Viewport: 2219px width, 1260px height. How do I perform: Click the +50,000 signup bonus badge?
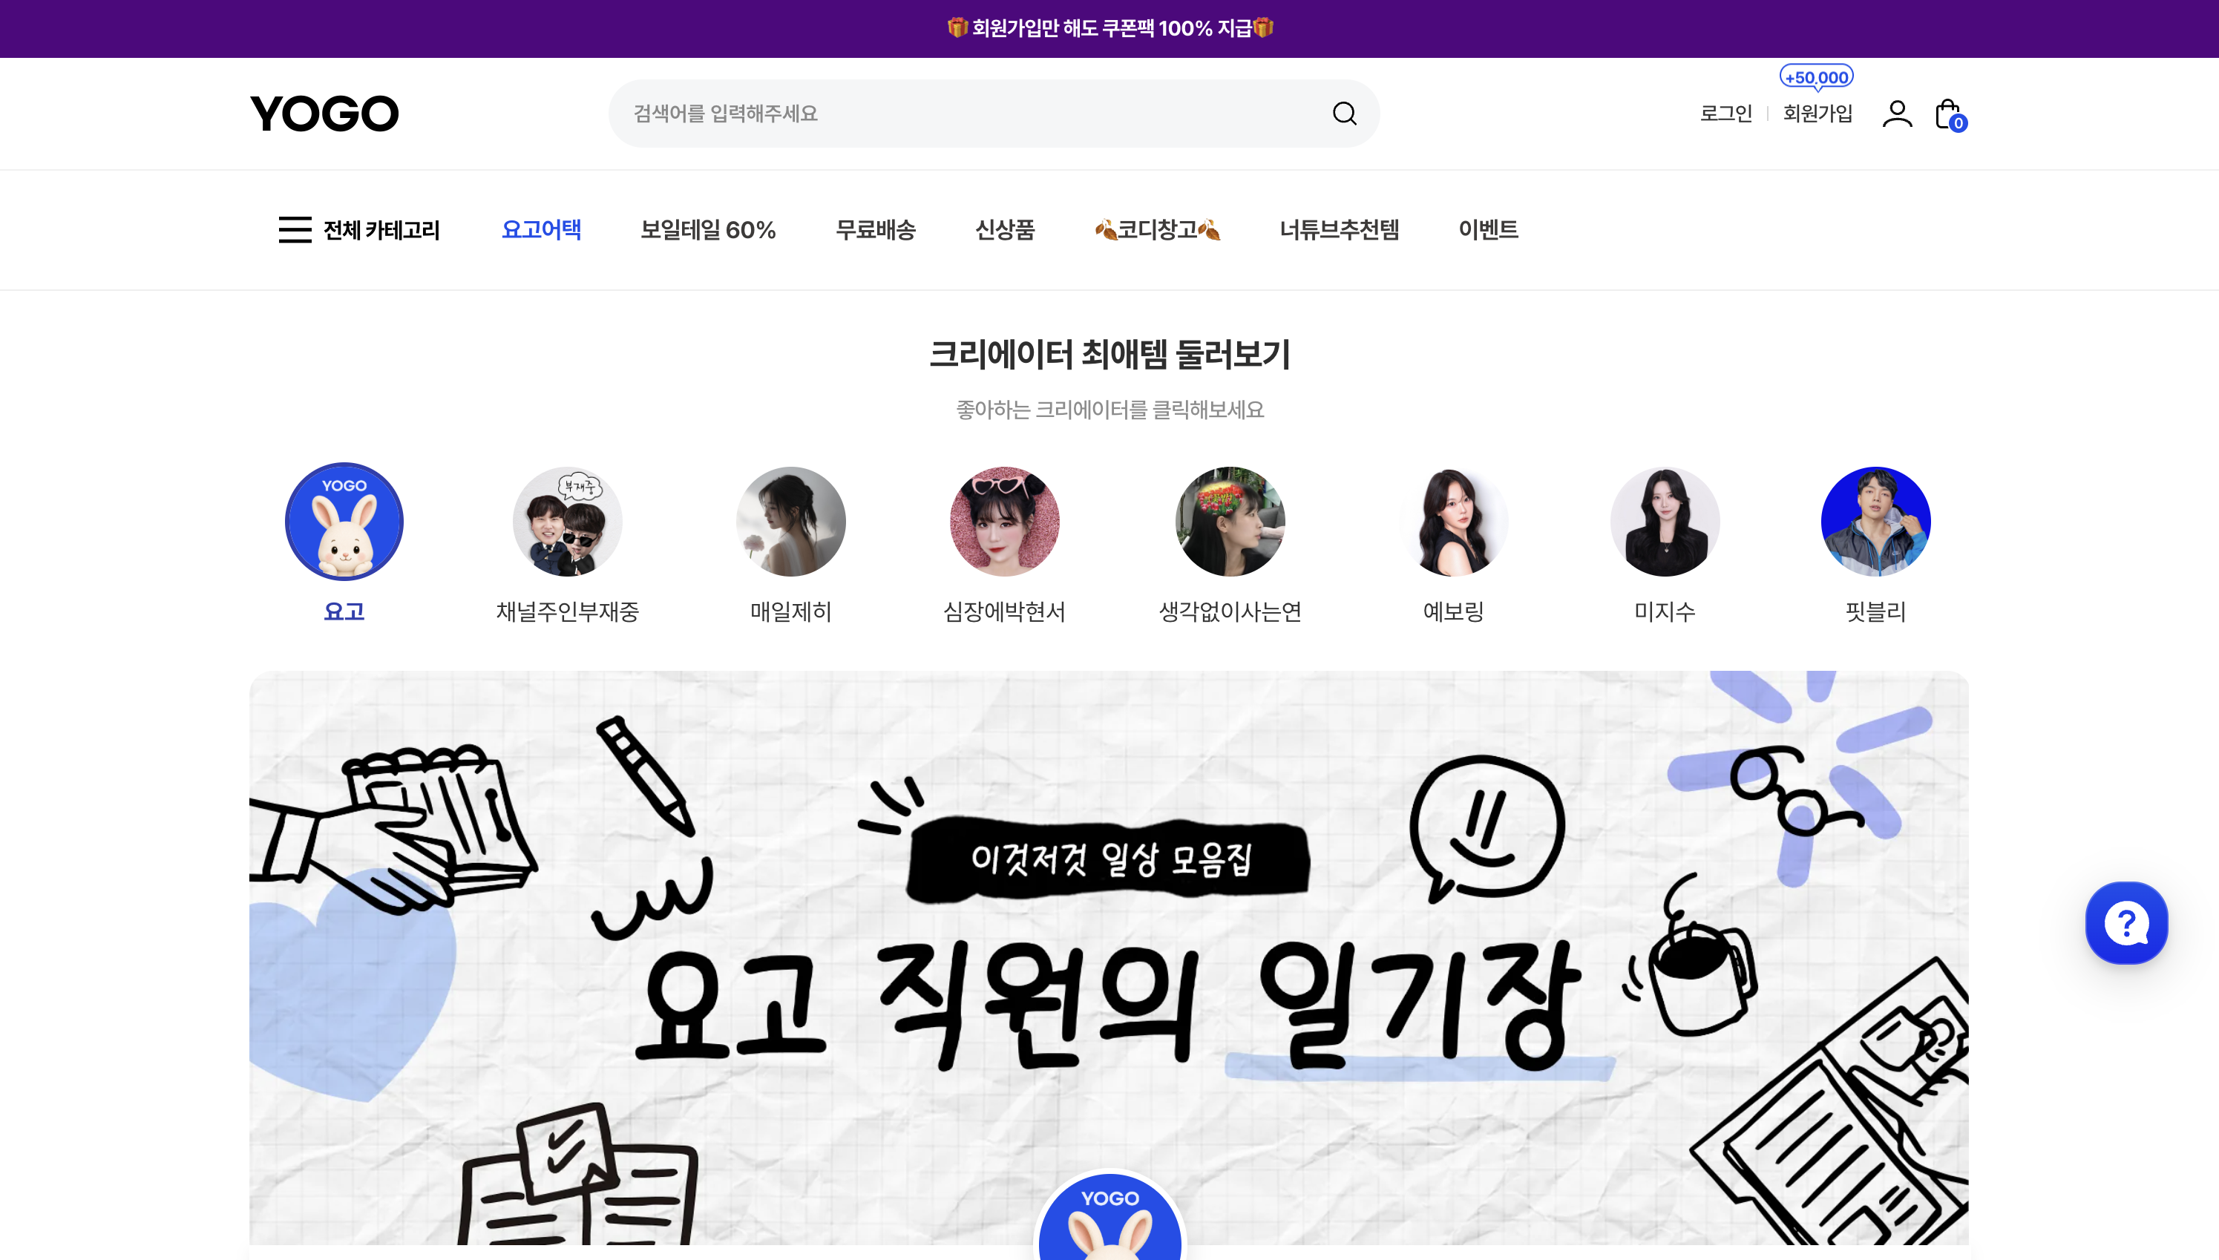[x=1816, y=77]
